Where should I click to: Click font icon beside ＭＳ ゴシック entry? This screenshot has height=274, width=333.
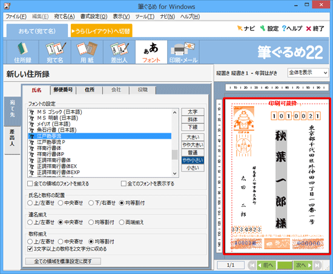(32, 112)
